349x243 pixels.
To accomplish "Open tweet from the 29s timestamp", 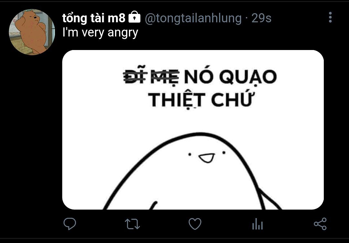I will coord(261,18).
